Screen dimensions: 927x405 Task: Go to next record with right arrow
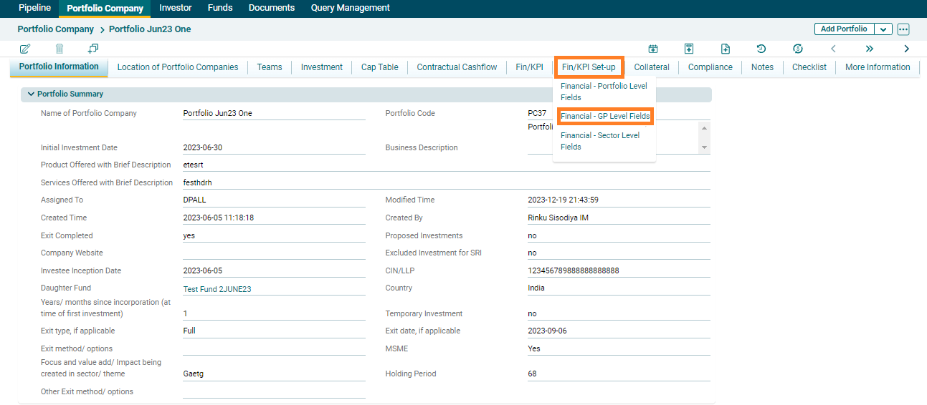(x=906, y=49)
